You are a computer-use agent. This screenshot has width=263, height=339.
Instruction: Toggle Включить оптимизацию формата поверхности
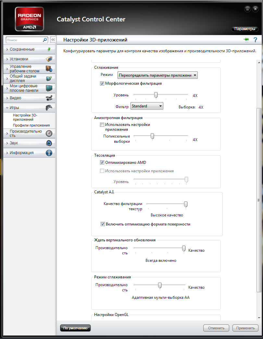coord(103,224)
